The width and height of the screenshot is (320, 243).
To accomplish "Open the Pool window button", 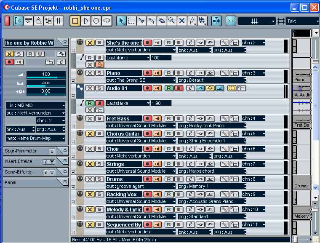I will (x=48, y=21).
